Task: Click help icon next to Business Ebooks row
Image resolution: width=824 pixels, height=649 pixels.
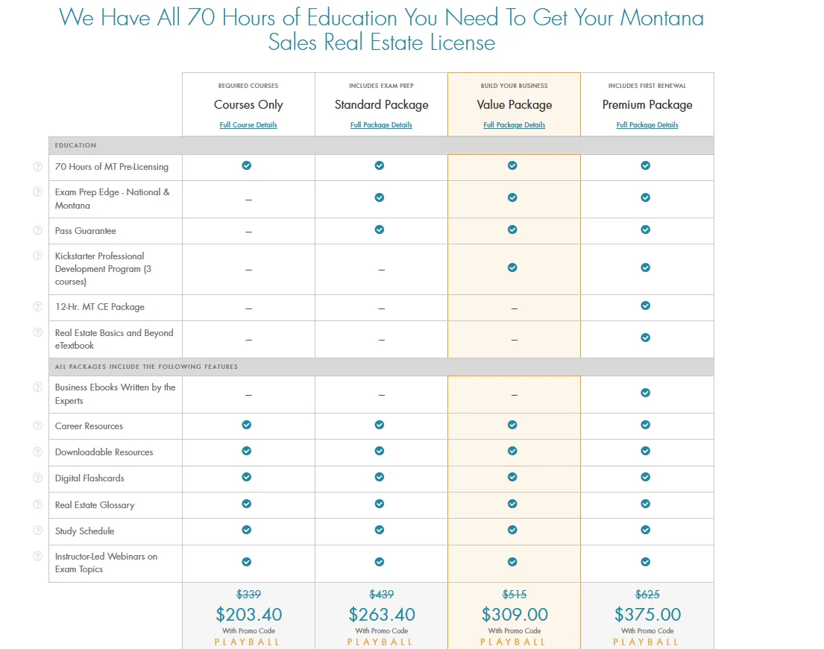Action: click(x=37, y=387)
